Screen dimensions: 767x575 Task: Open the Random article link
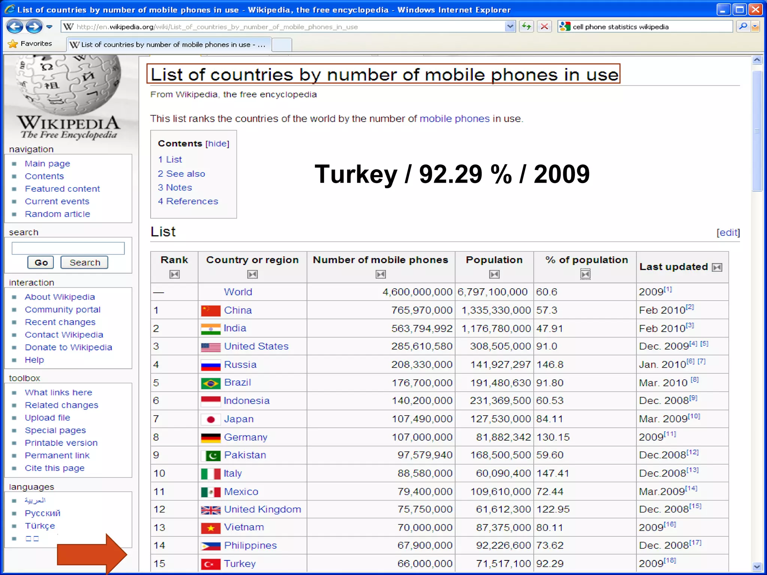(57, 214)
